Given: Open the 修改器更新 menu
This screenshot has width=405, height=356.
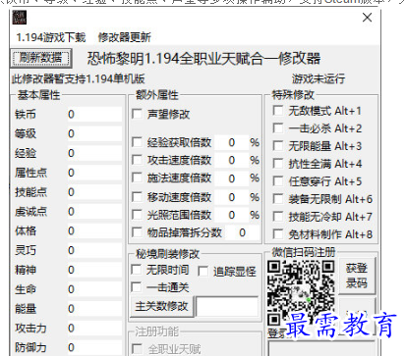Looking at the screenshot, I should tap(125, 37).
